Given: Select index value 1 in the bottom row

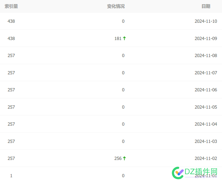Looking at the screenshot, I should (11, 176).
